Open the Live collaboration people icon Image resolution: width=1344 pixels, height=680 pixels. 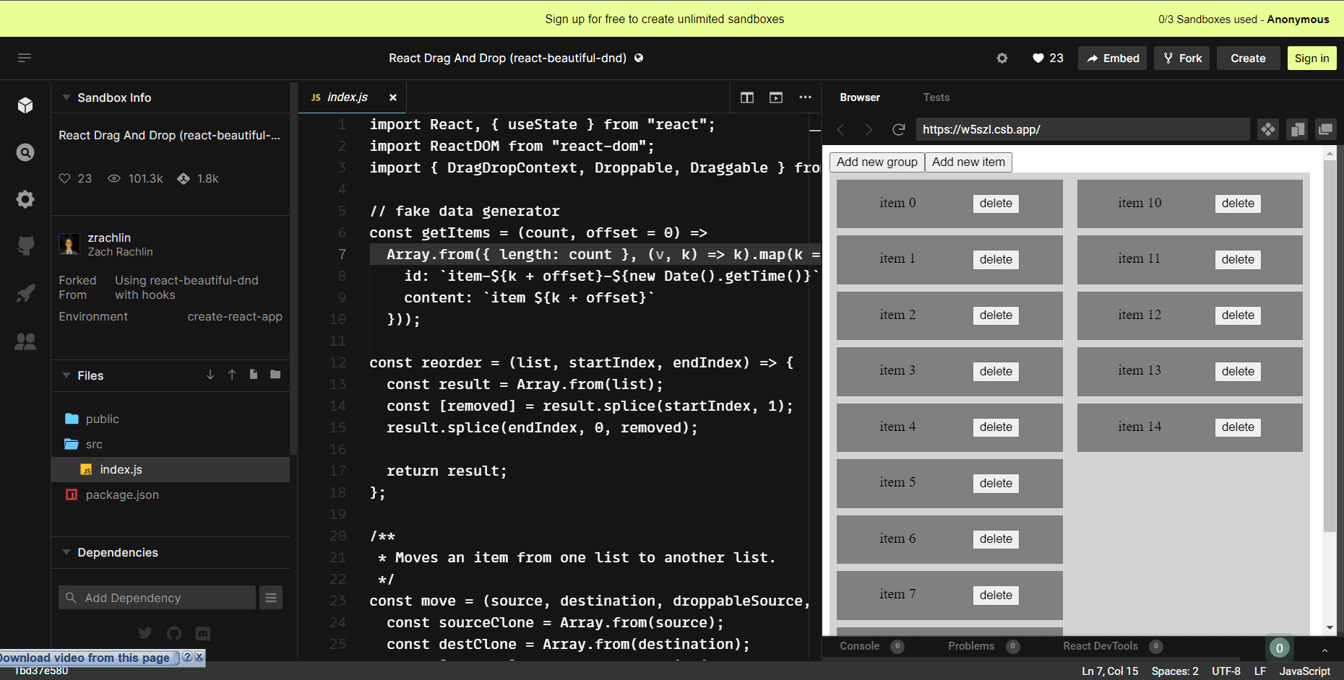(25, 341)
